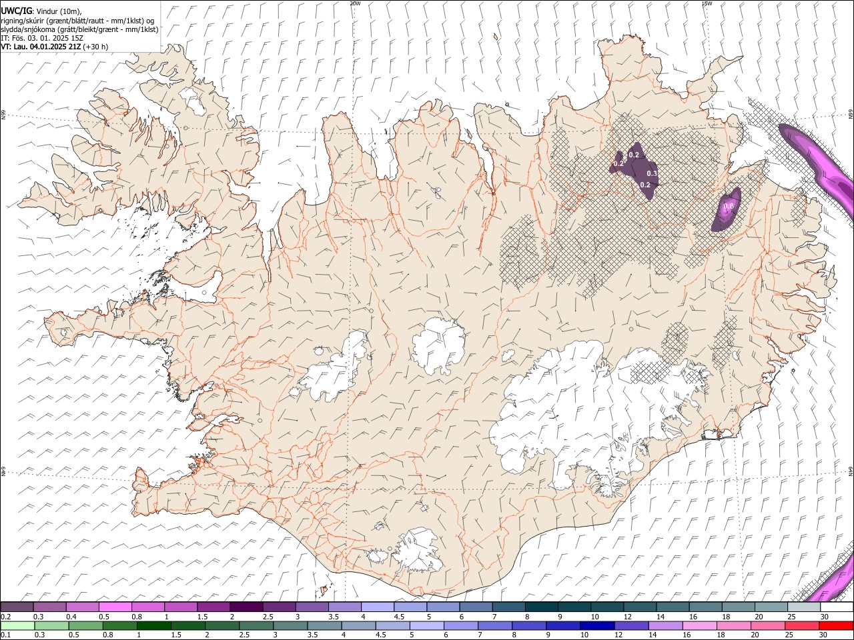Click the initial time 'IT: Fös. 03. 01. 2025 15Z'
Viewport: 854px width, 640px height.
tap(42, 38)
